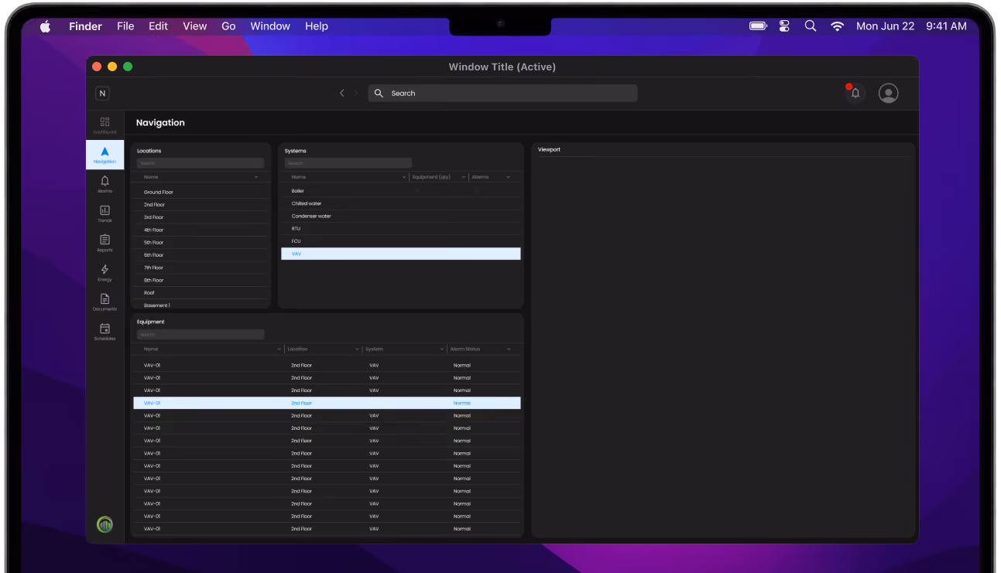The image size is (1001, 573).
Task: Expand the Equipment Location column dropdown
Action: pos(357,349)
